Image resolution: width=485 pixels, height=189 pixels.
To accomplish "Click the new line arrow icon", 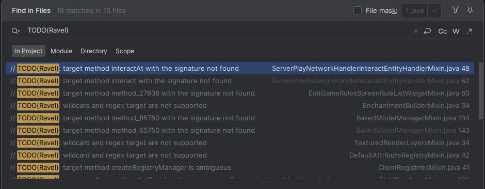I will (x=427, y=31).
